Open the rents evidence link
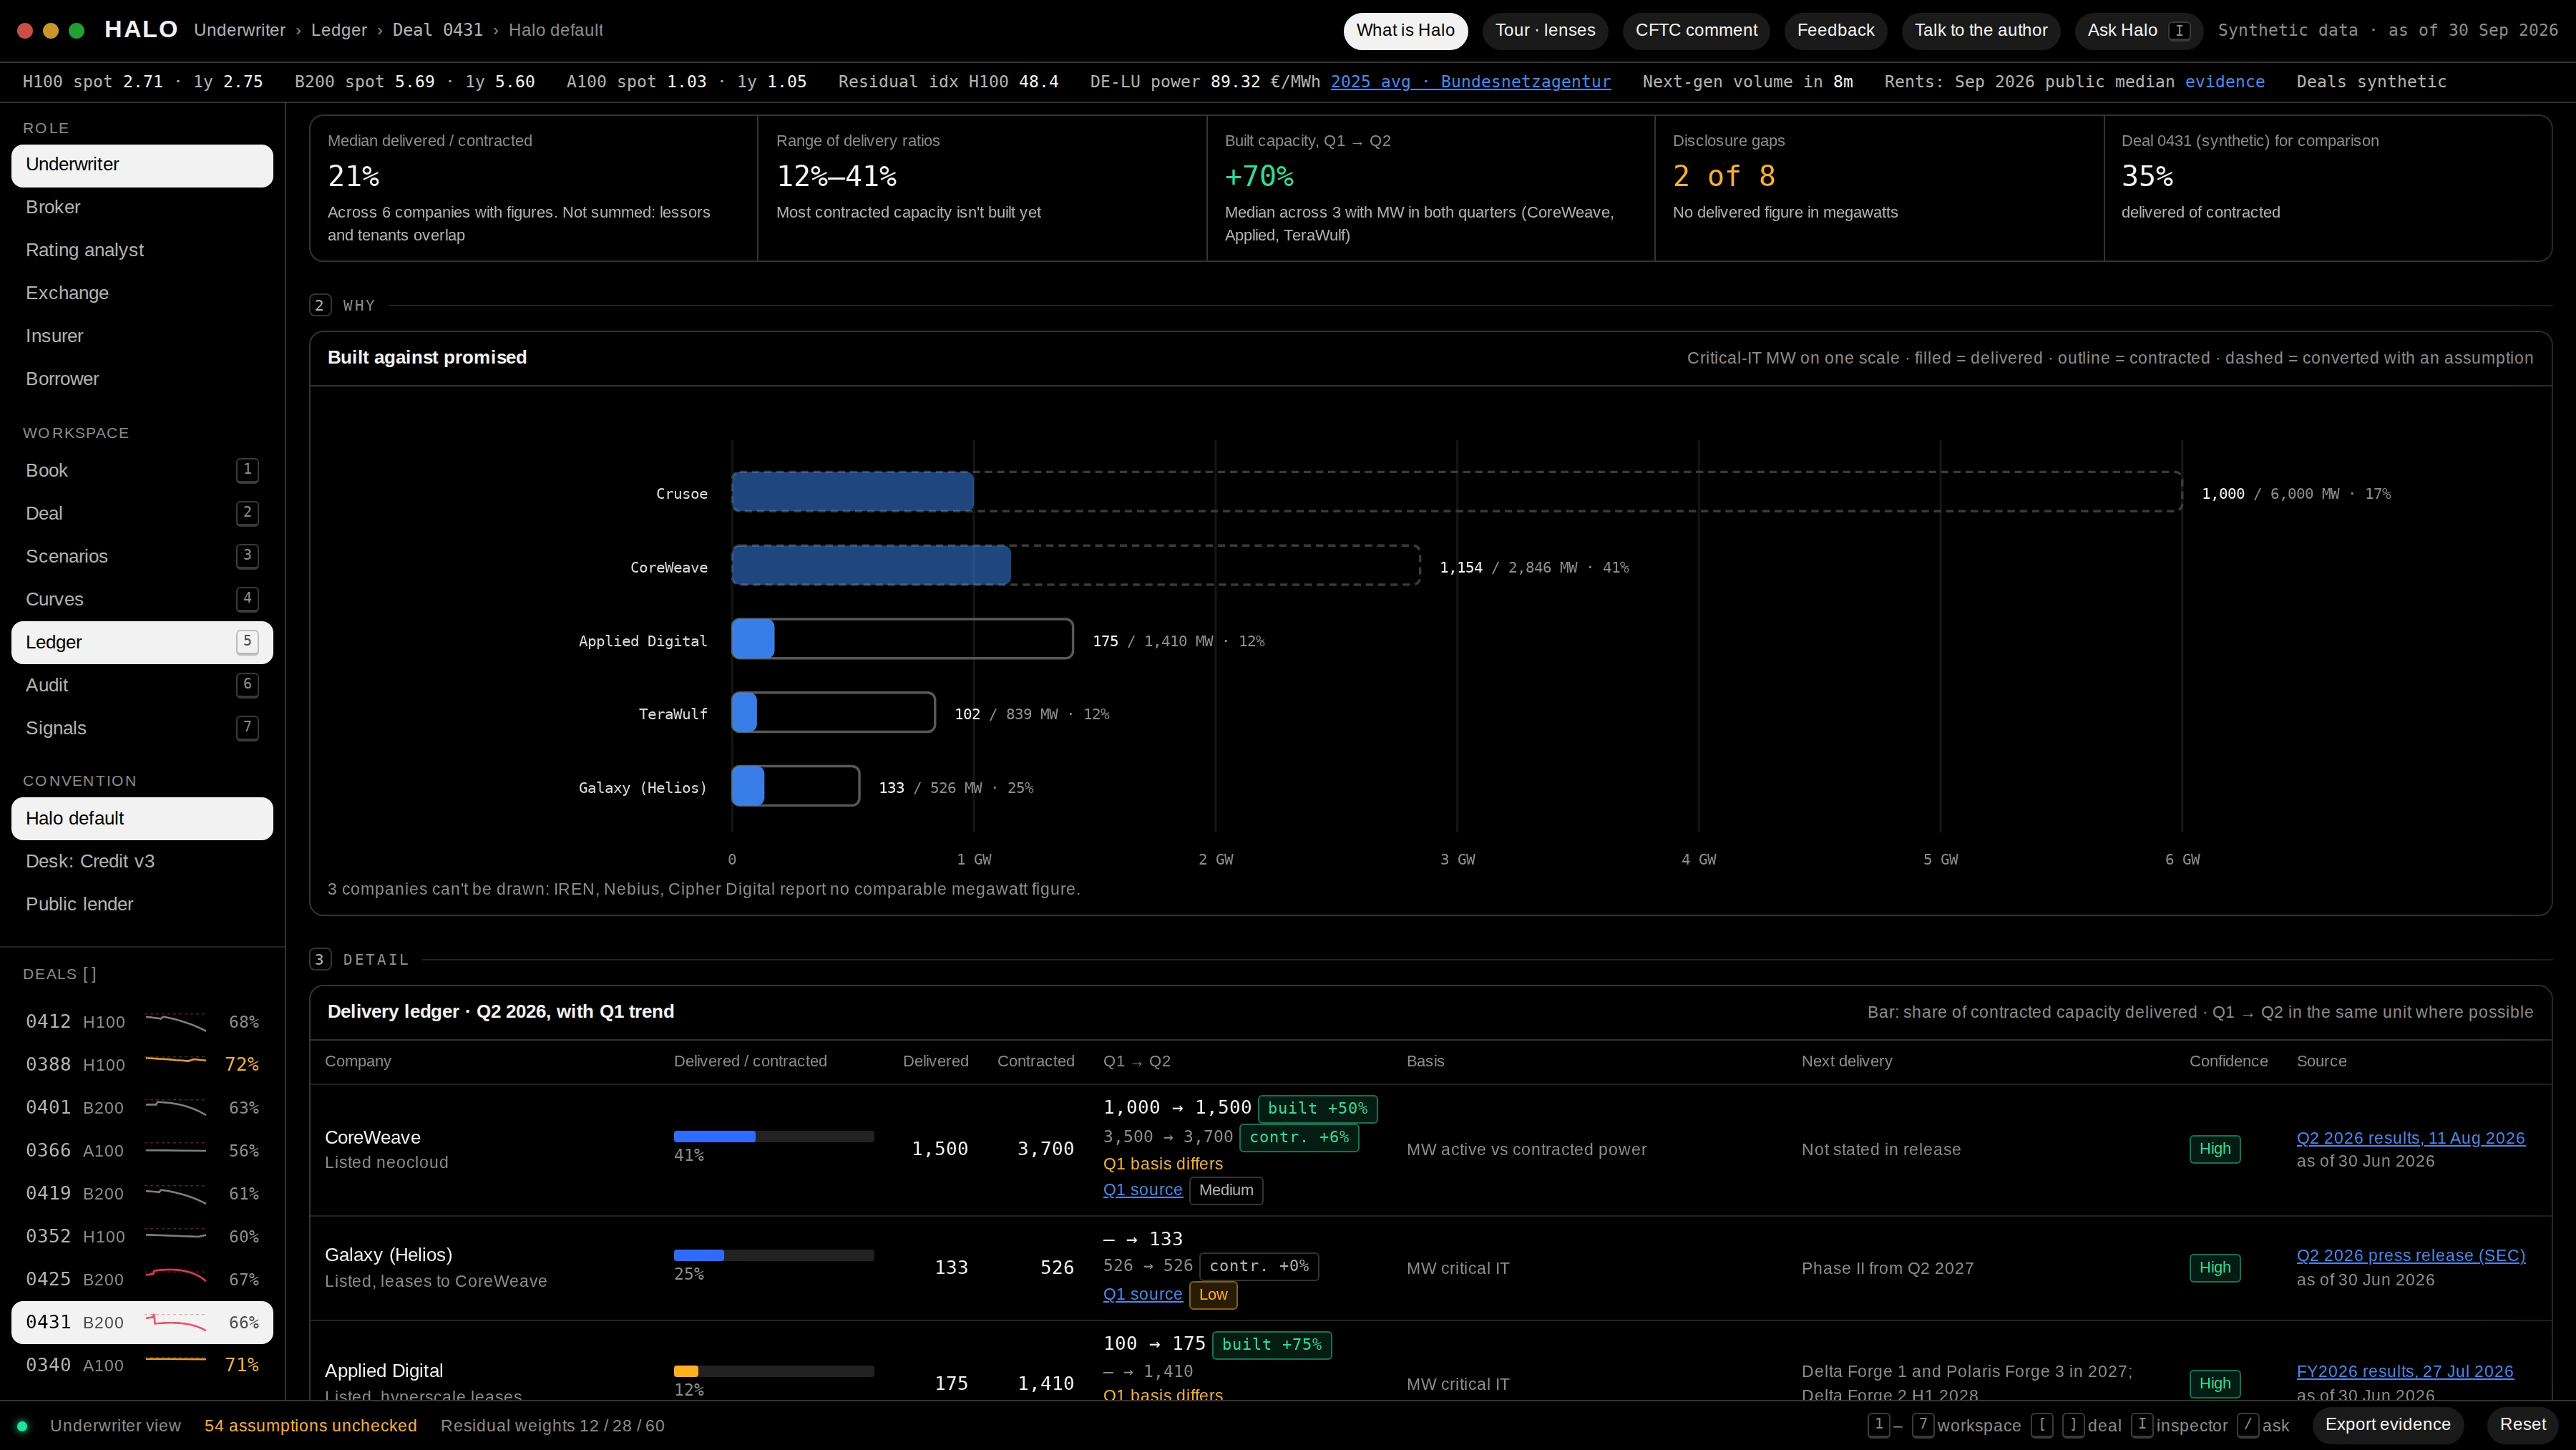Screen dimensions: 2576x1450 (2224, 82)
